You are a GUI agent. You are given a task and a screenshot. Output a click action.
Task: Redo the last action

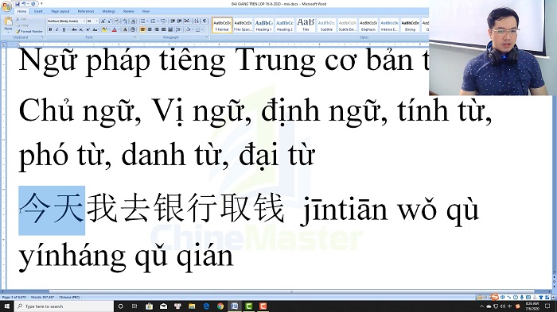click(x=33, y=3)
